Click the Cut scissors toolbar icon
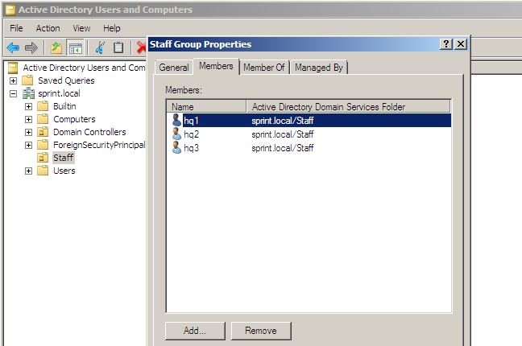This screenshot has width=522, height=346. (100, 48)
